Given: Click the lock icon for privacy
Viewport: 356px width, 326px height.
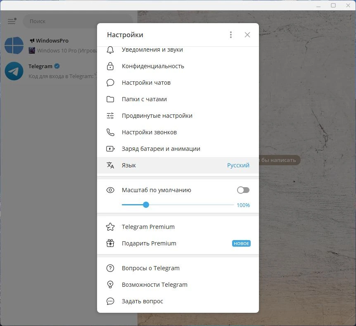Looking at the screenshot, I should pos(110,66).
